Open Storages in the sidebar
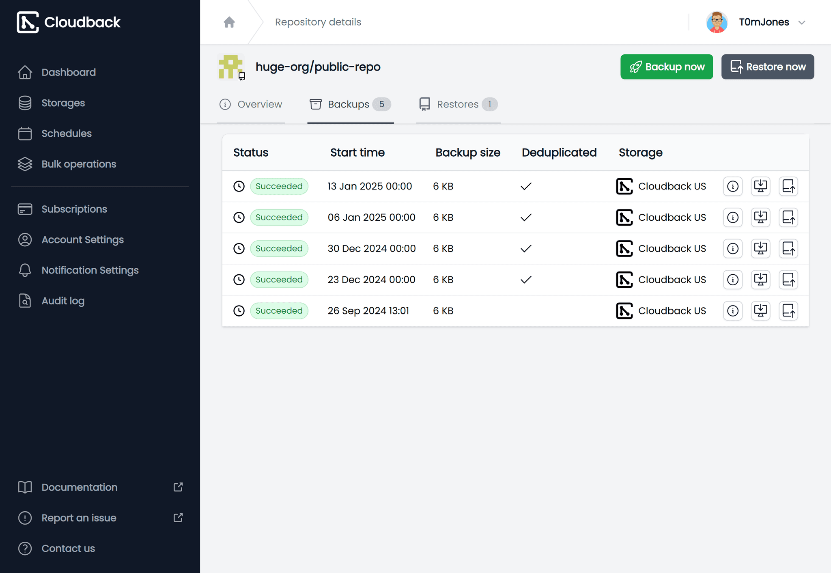 point(63,103)
